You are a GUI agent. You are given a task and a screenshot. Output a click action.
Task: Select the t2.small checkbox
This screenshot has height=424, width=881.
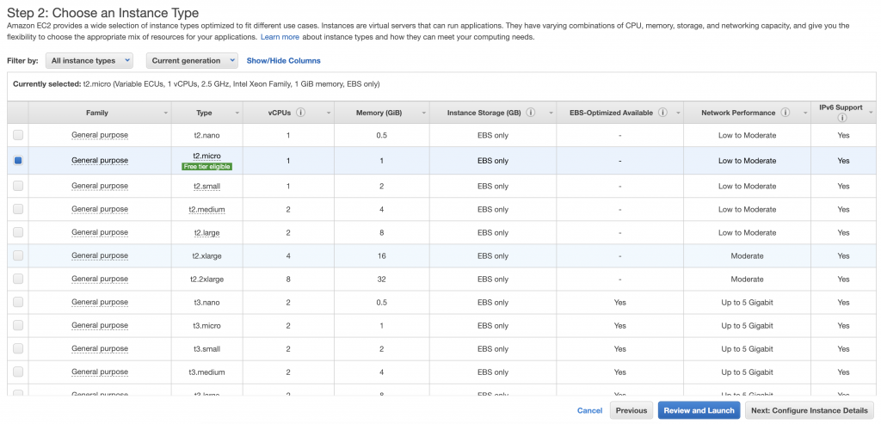(x=18, y=185)
